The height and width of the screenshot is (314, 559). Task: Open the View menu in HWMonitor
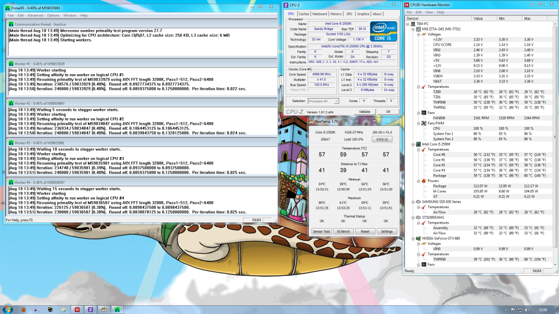click(429, 12)
